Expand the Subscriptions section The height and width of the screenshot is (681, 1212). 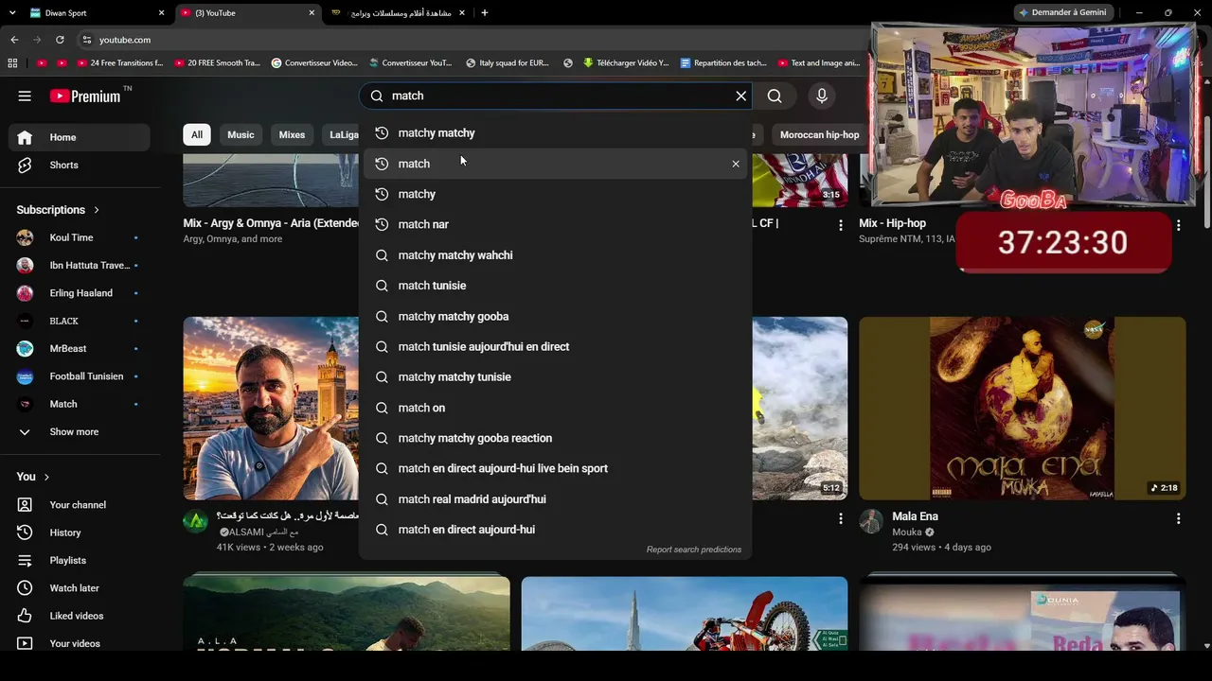coord(58,210)
